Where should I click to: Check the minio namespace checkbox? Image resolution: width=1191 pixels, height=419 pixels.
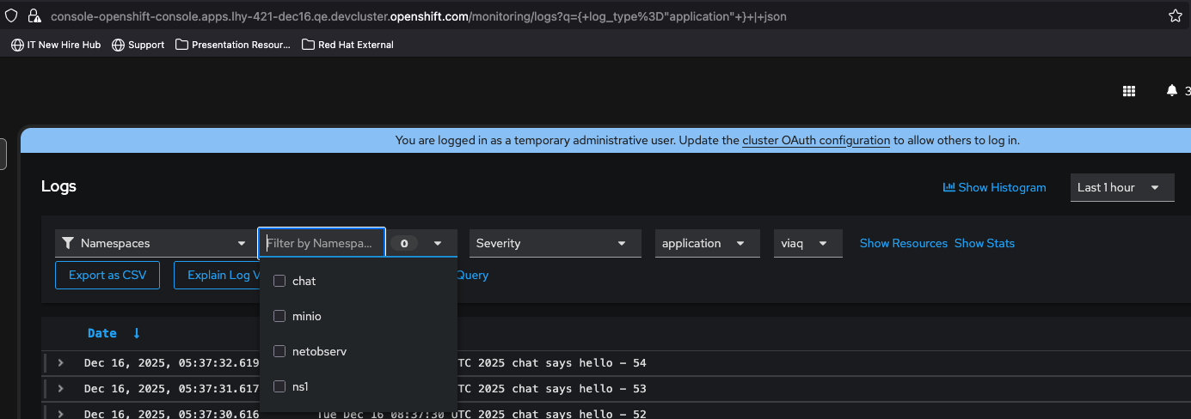279,316
